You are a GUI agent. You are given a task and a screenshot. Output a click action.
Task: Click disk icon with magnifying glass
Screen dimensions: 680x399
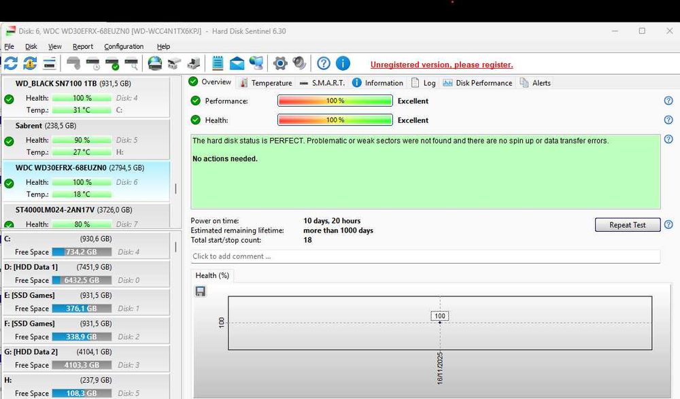[x=131, y=64]
